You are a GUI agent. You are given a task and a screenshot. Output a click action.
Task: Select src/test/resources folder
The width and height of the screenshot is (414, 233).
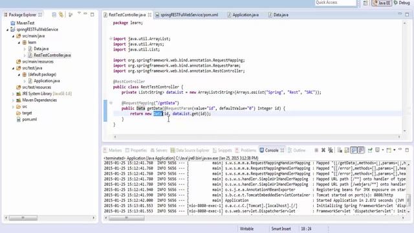(36, 87)
